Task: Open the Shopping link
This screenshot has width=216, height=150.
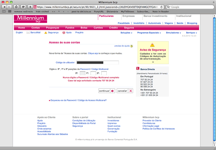Action: pyautogui.click(x=192, y=23)
